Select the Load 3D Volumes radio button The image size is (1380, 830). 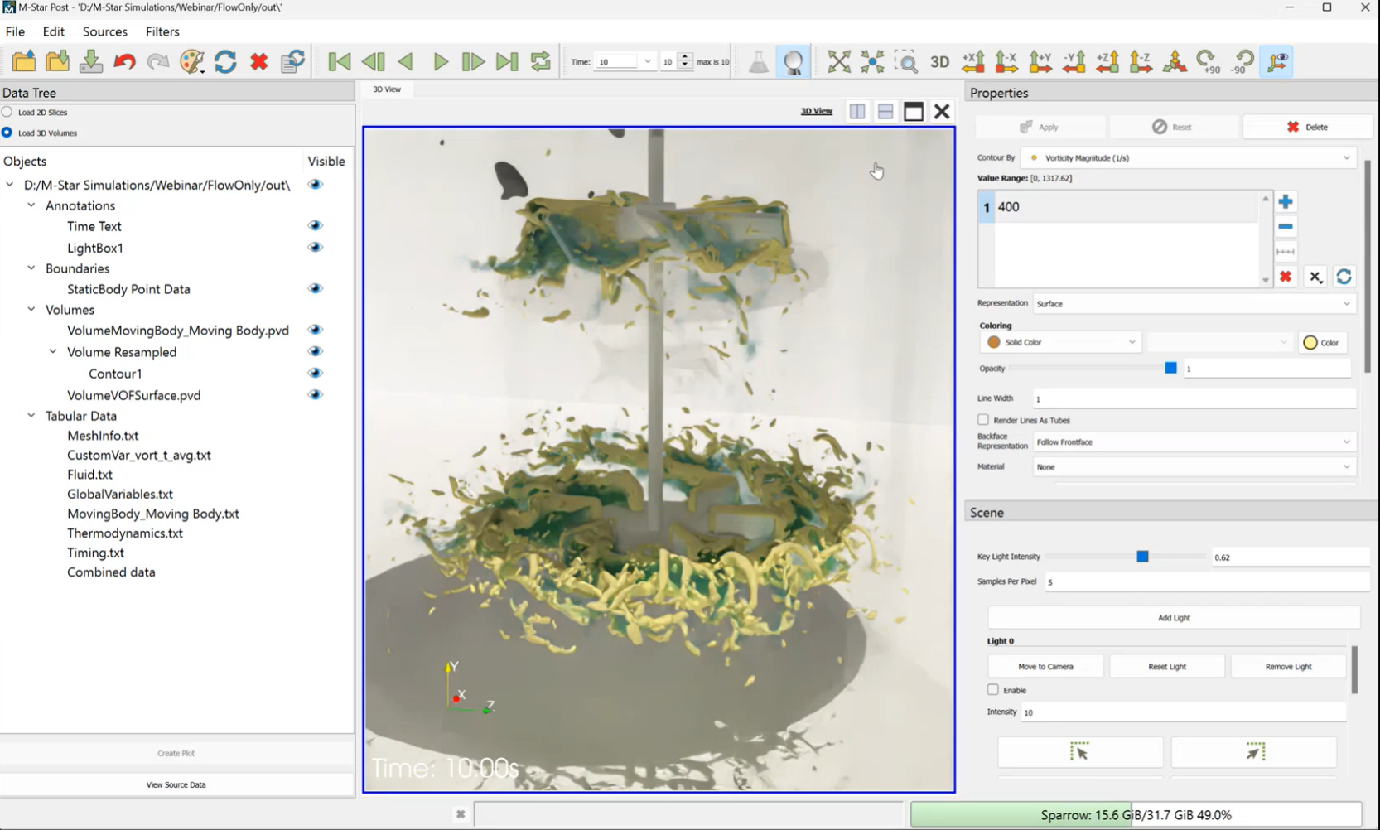point(7,133)
